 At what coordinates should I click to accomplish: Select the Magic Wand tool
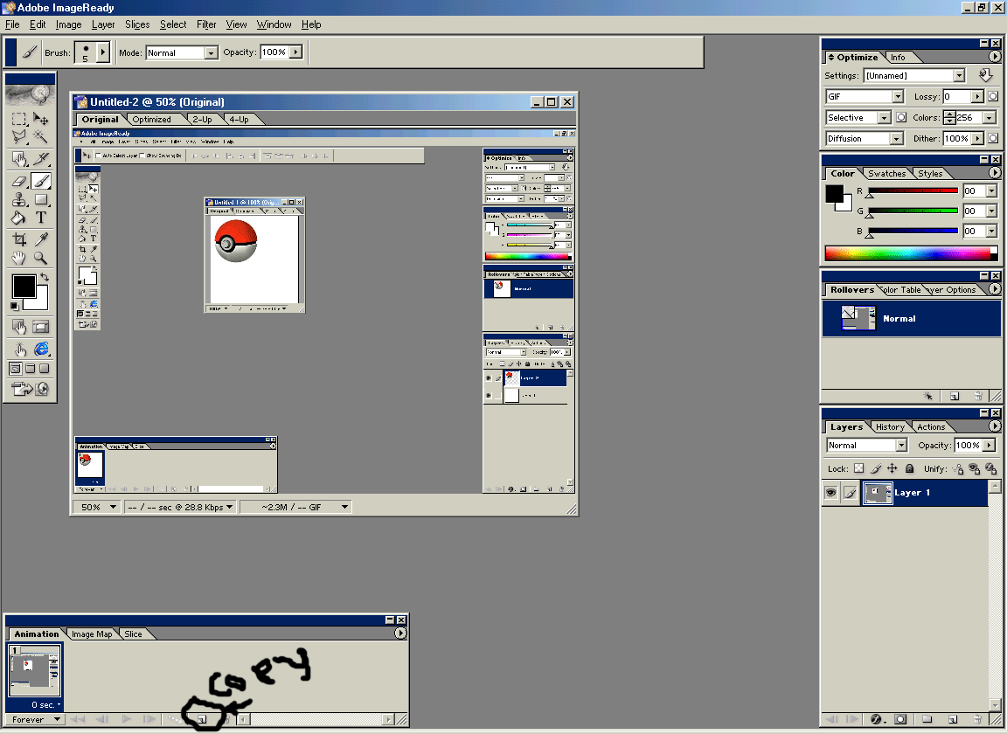click(40, 136)
